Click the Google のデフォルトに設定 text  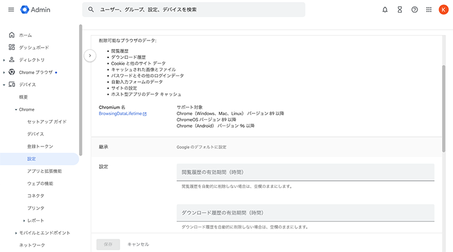(201, 147)
